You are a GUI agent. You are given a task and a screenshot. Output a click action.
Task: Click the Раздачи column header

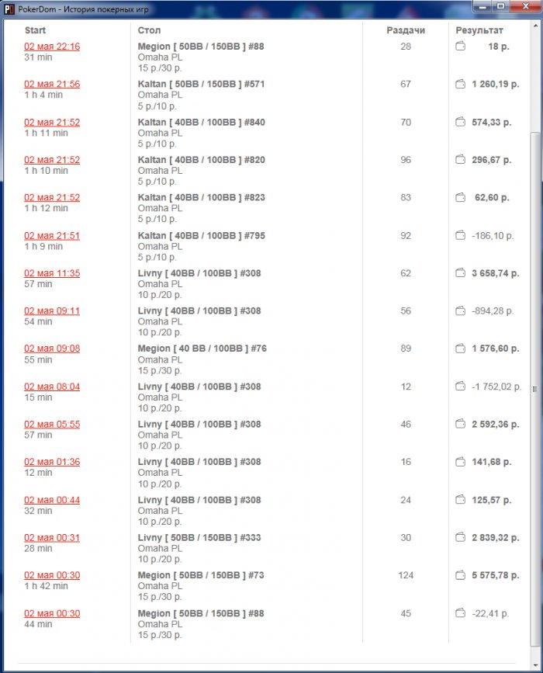[x=406, y=30]
